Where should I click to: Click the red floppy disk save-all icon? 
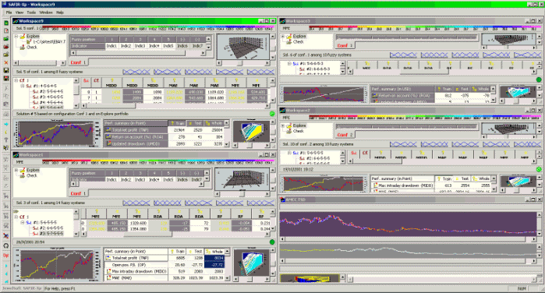6,78
